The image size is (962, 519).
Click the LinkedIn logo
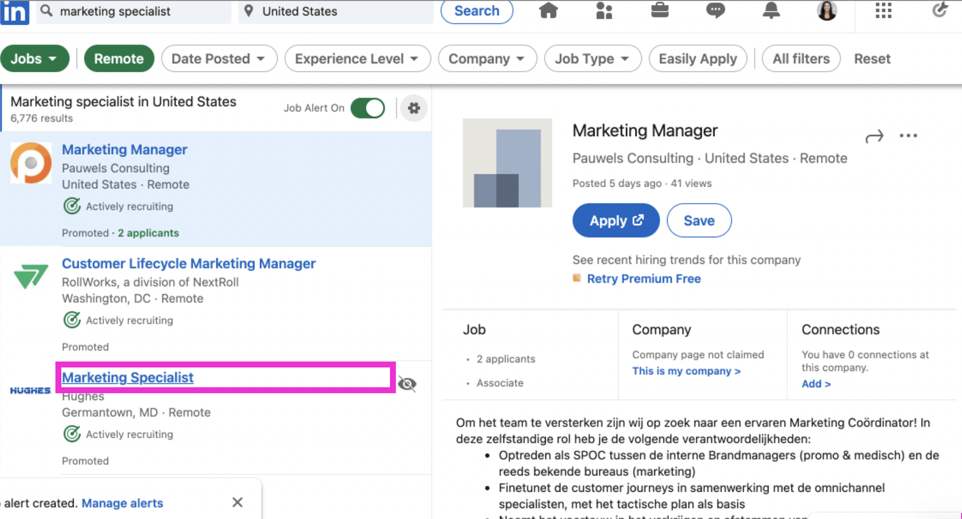(x=14, y=12)
